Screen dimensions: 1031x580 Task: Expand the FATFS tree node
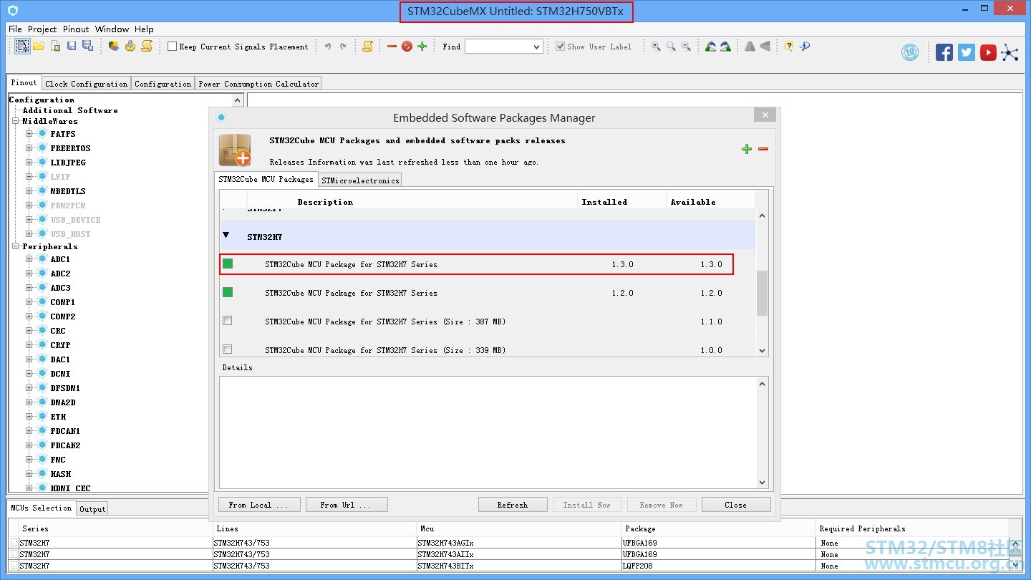point(29,134)
